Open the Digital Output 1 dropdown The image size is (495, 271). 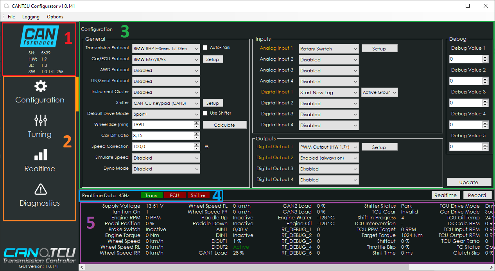pos(329,147)
